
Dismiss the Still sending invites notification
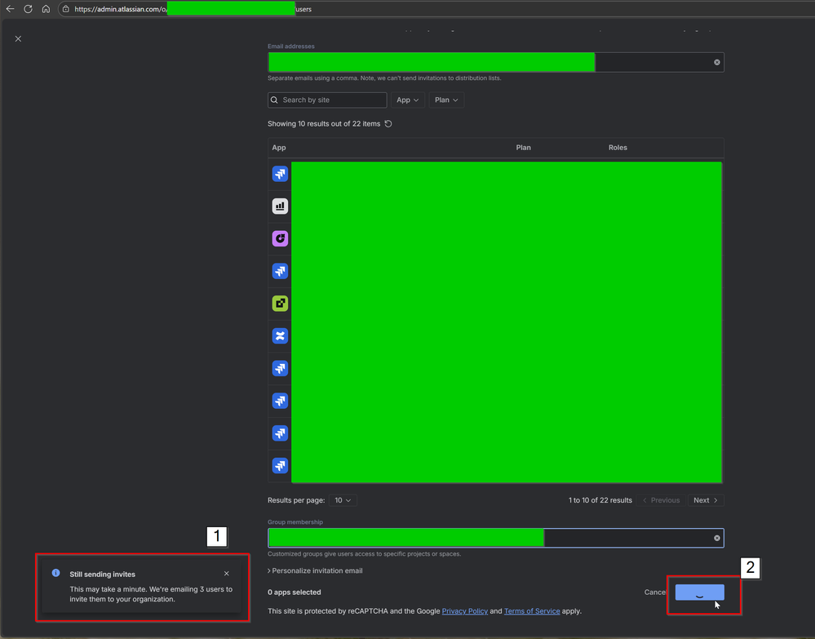(x=227, y=574)
